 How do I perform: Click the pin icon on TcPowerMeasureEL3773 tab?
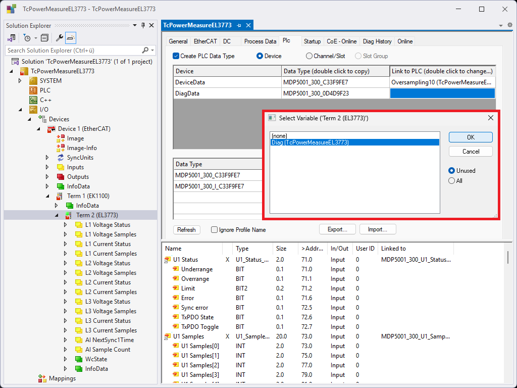(239, 25)
